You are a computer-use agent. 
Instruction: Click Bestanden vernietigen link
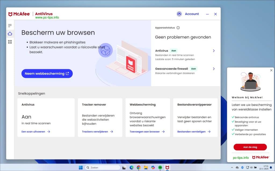point(191,132)
